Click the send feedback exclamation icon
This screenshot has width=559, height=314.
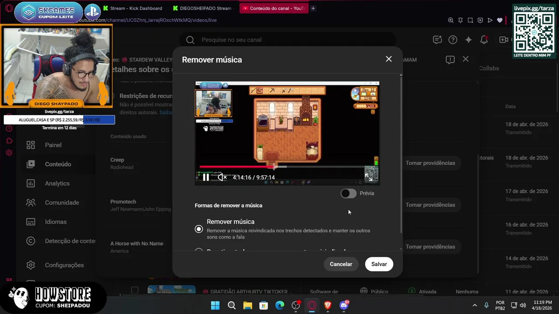click(x=450, y=59)
